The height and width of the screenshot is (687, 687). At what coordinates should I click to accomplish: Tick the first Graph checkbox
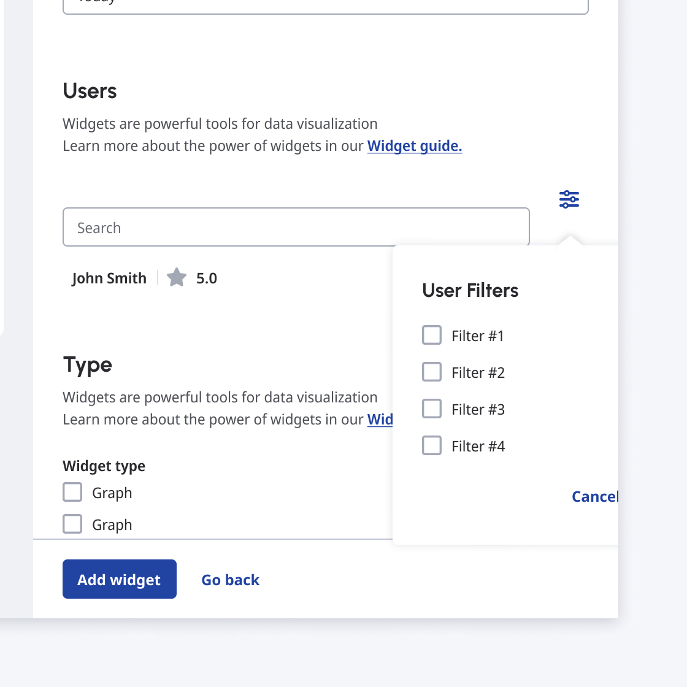(x=72, y=493)
